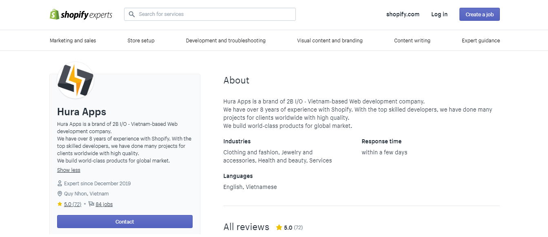Screen dimensions: 548x237
Task: Click 'within a few days' text
Action: tap(384, 152)
